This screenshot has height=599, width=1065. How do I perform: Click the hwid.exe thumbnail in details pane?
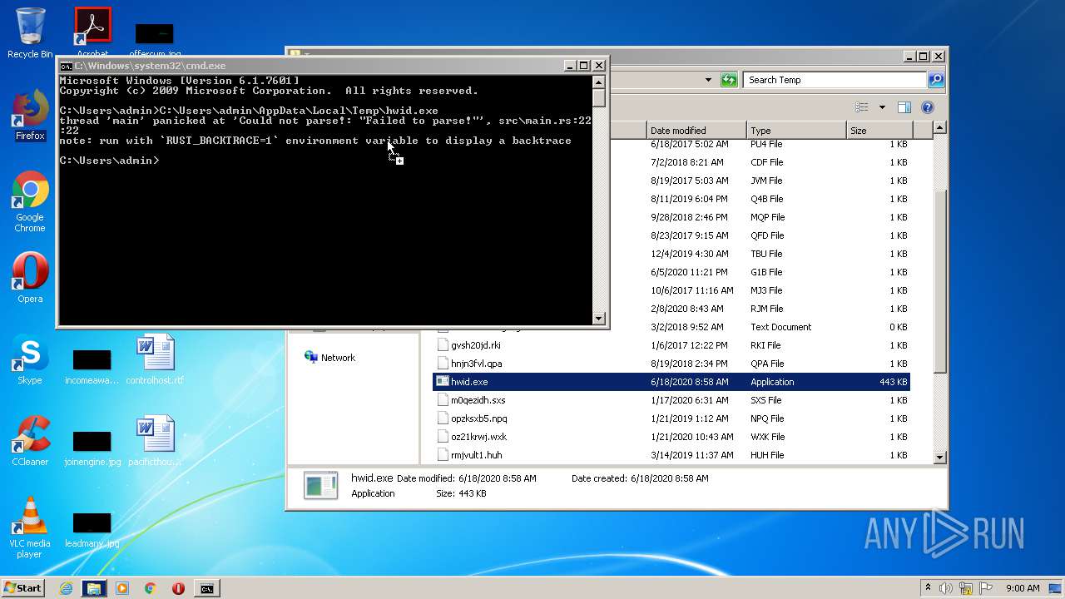pyautogui.click(x=320, y=485)
